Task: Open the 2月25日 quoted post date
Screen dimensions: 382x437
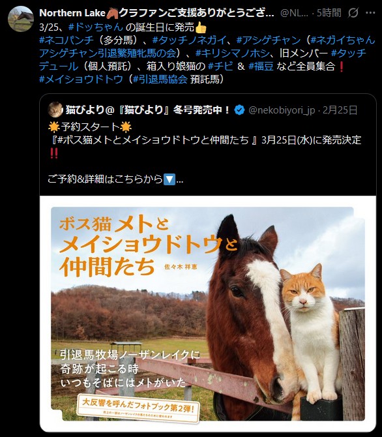Action: (340, 110)
